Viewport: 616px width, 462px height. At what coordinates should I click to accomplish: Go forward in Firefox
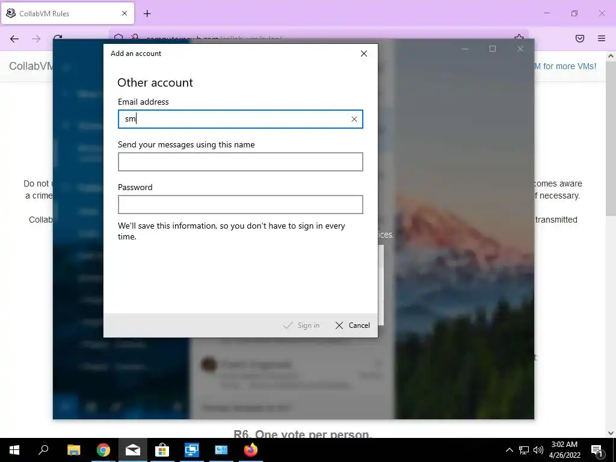point(36,38)
